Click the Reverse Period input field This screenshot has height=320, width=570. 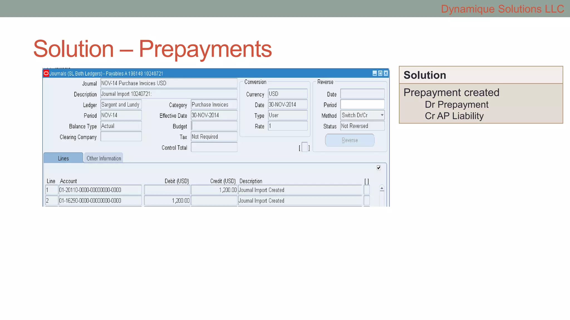(x=362, y=105)
